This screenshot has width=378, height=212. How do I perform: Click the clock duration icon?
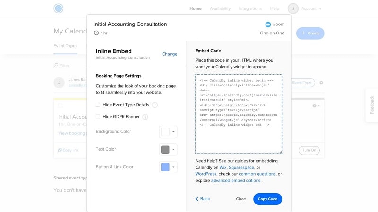point(96,33)
